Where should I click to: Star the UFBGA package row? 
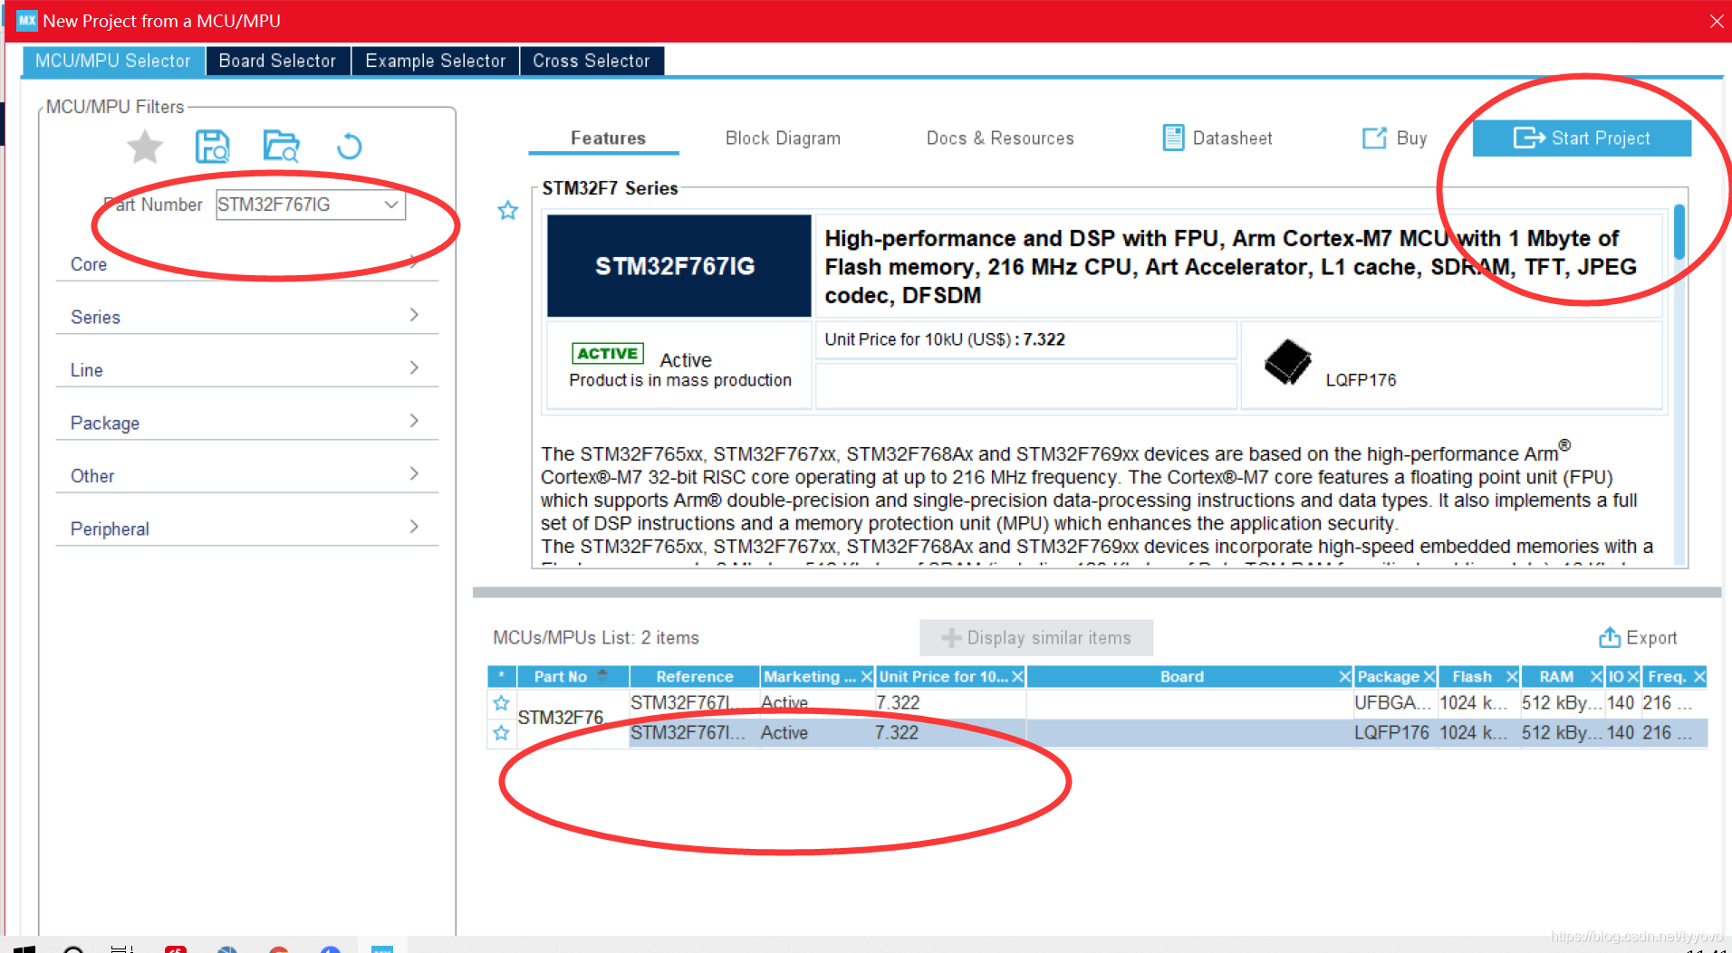501,703
